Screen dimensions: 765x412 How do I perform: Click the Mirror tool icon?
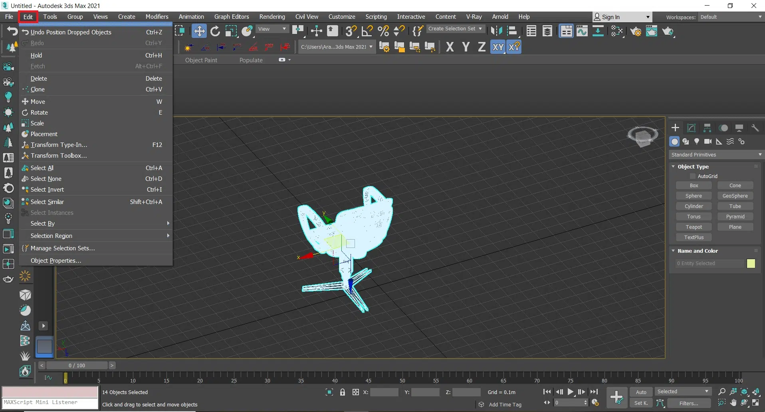pos(496,31)
